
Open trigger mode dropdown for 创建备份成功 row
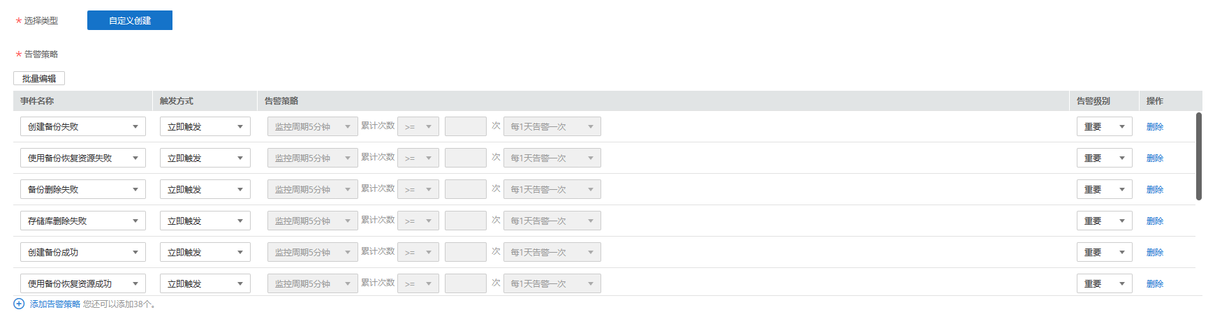tap(205, 252)
